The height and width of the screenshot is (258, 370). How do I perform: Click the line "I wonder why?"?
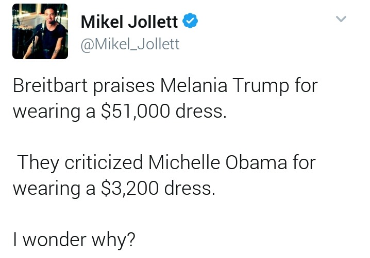pos(74,239)
